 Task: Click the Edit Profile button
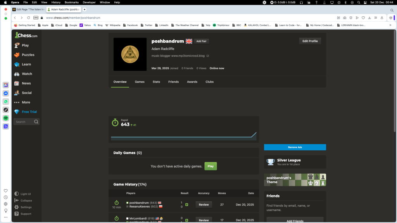[x=310, y=41]
